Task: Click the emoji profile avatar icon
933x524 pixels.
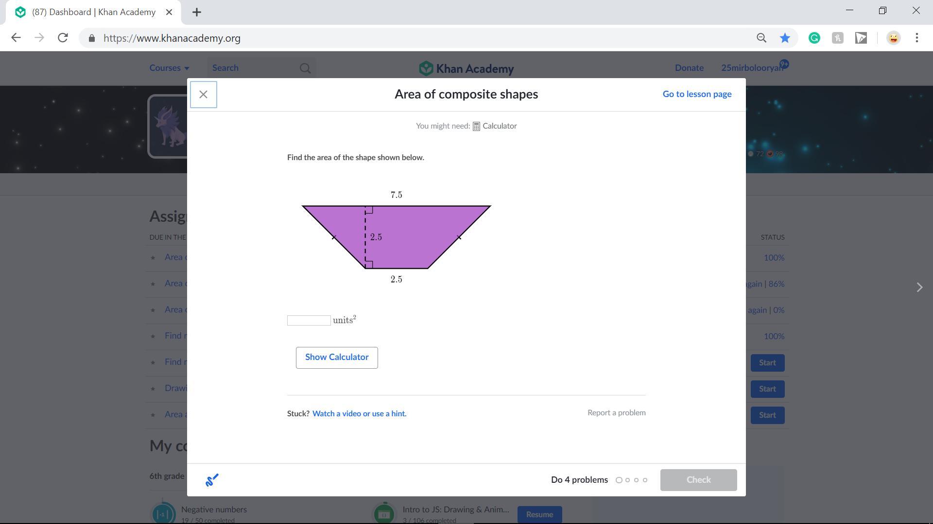Action: [x=893, y=38]
